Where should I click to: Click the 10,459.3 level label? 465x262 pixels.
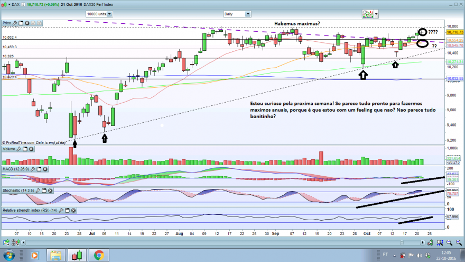tap(10, 47)
